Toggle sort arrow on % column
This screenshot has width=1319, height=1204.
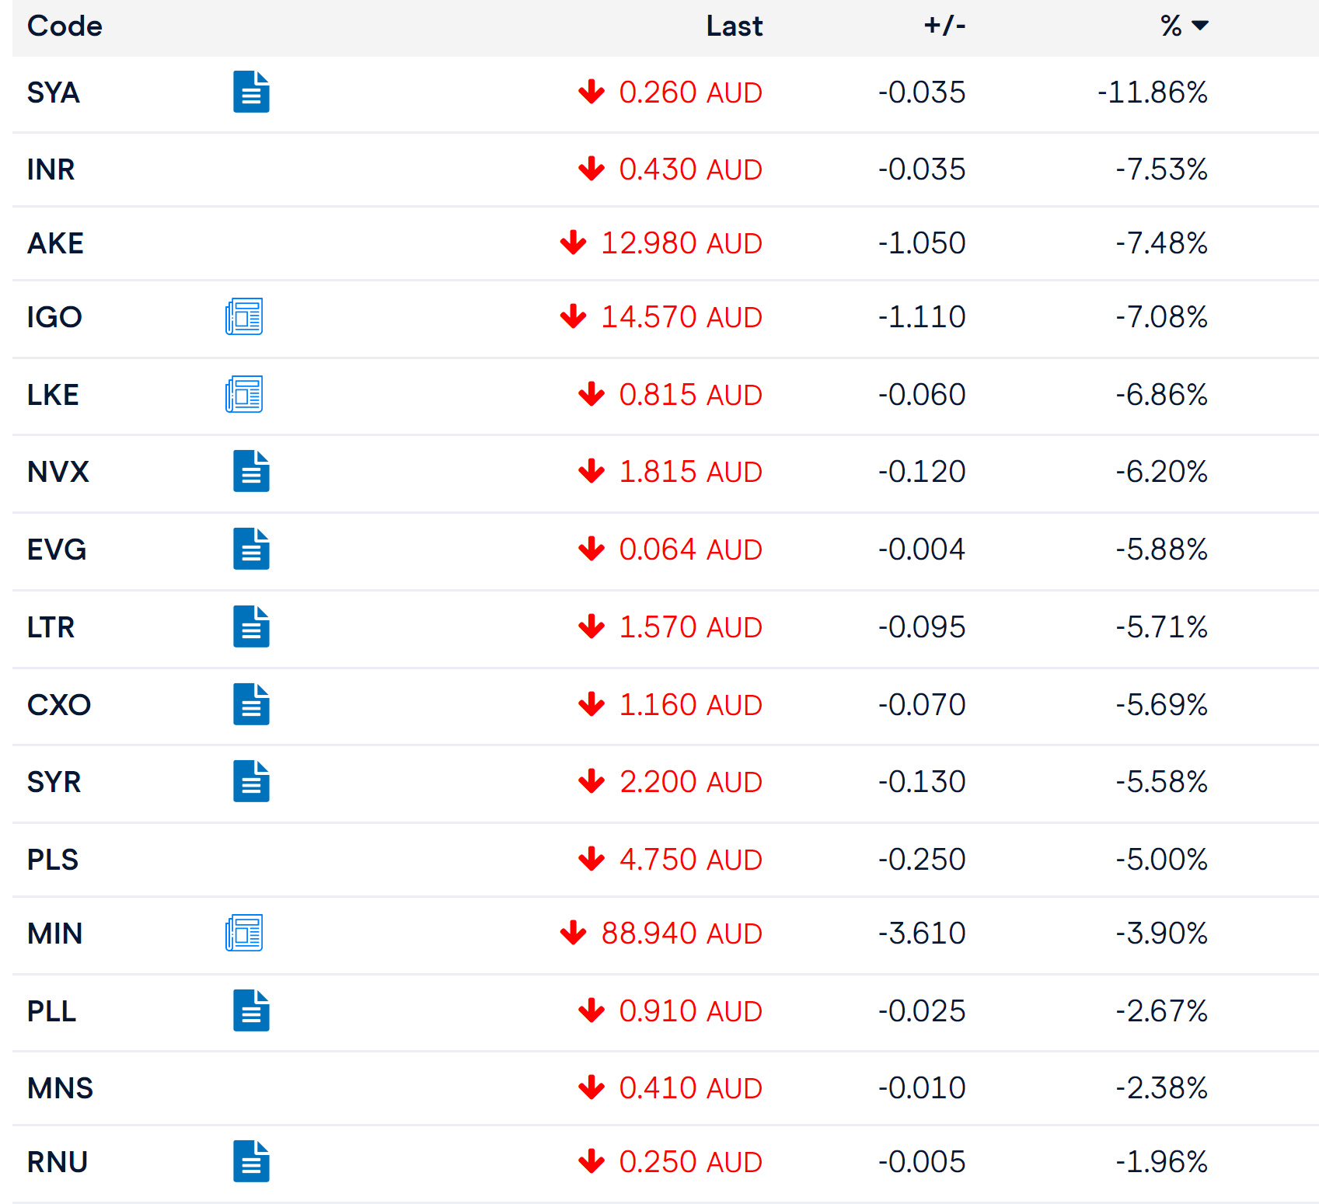[x=1200, y=26]
